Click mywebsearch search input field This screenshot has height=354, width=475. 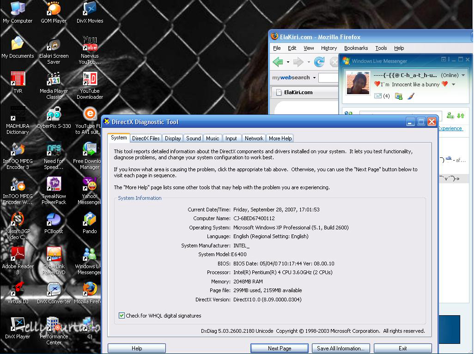click(329, 78)
